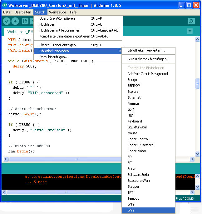202x214 pixels.
Task: Click the comment //Initialize BME280
Action: point(29,146)
